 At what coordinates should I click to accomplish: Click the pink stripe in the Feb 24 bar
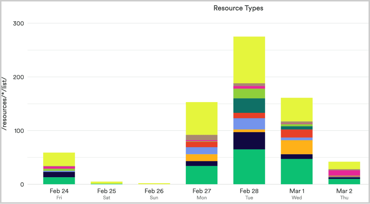point(59,167)
